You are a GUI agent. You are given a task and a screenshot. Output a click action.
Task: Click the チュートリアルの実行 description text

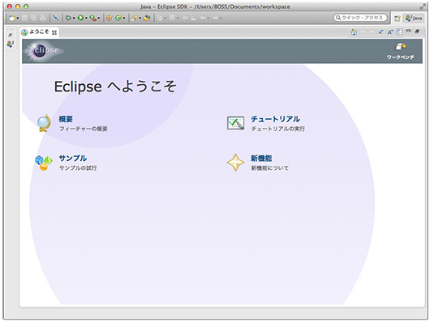coord(277,129)
